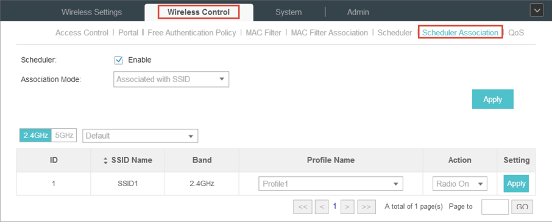Expand the Default group dropdown
Screen dimensions: 552x222
[140, 136]
